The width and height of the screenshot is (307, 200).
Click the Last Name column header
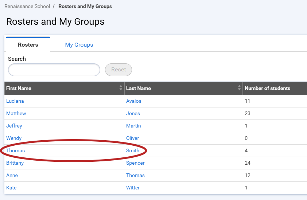click(x=184, y=88)
